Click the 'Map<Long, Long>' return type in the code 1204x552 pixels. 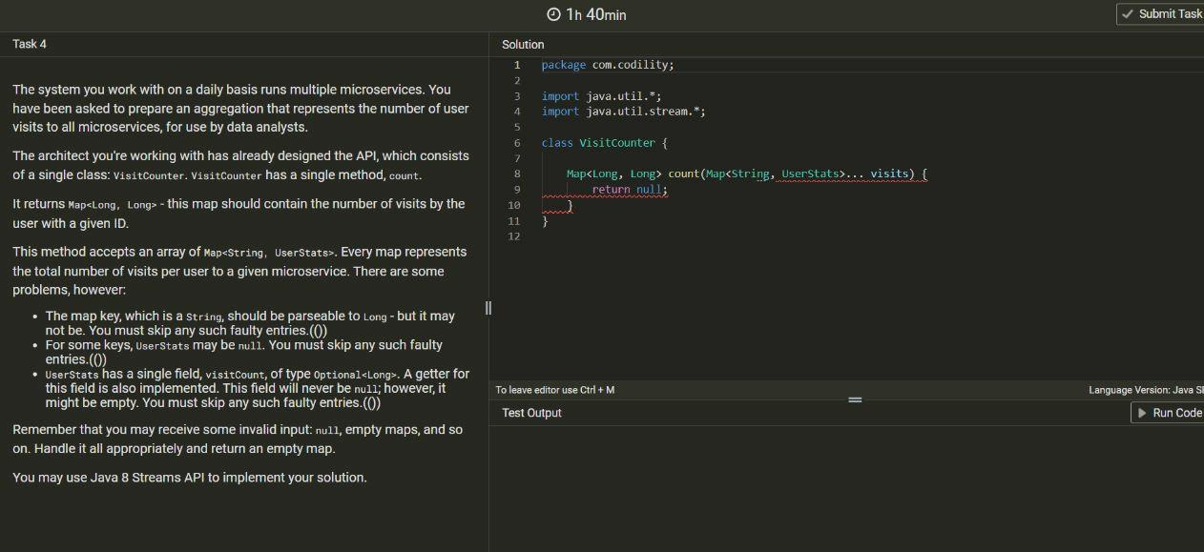[613, 174]
